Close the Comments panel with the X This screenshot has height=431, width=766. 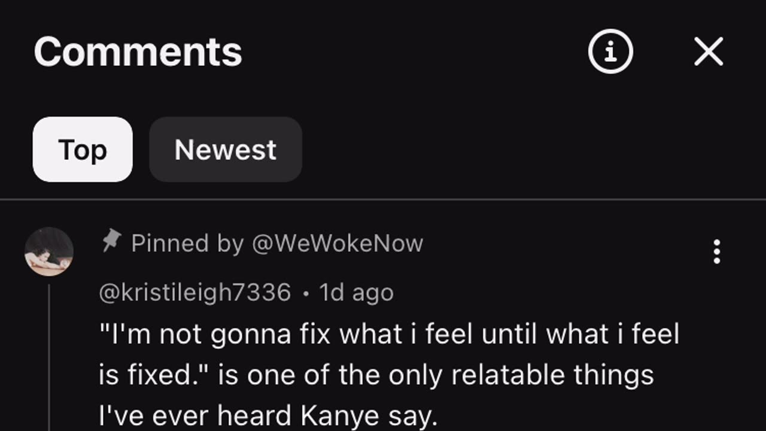[709, 52]
